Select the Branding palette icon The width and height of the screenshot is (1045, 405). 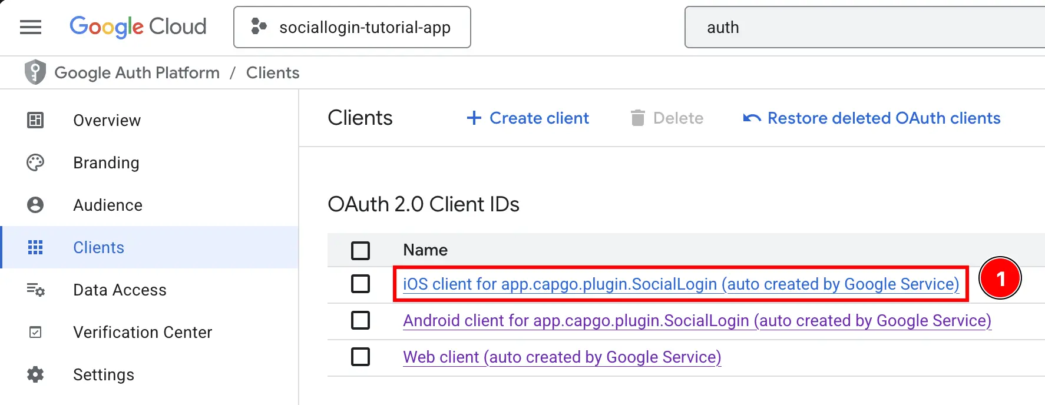click(35, 162)
